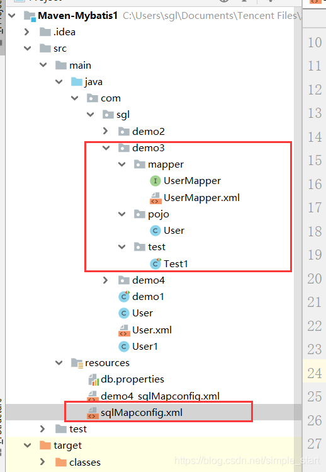Collapse the resources folder
Viewport: 326px width, 472px height.
point(59,363)
